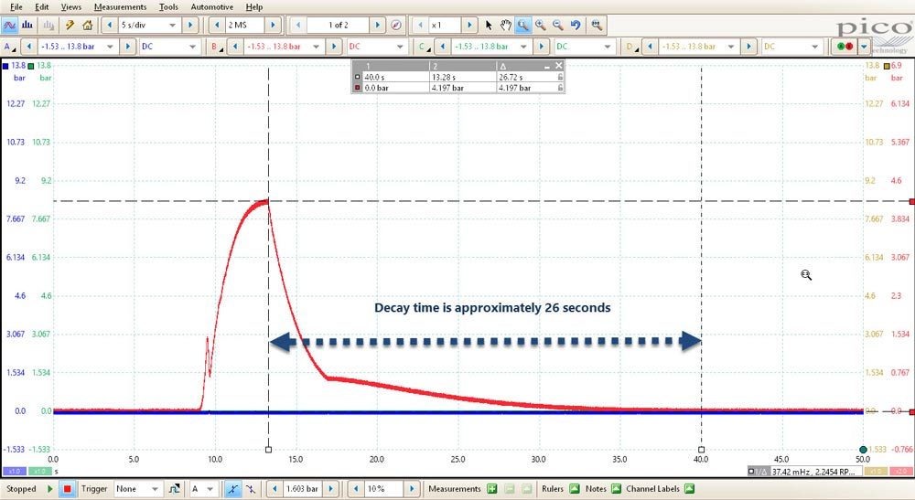Click the time ruler handle at 40.0 s
The image size is (915, 500).
701,450
